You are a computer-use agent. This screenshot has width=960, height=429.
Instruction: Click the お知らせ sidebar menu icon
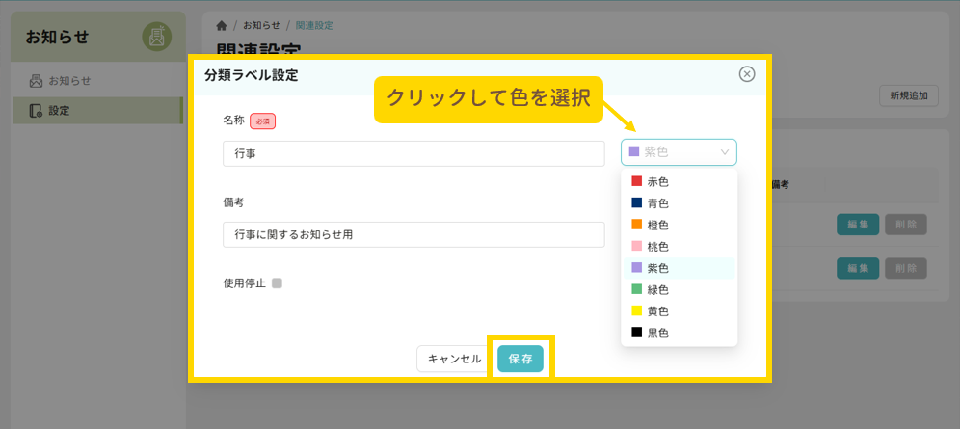pos(36,81)
